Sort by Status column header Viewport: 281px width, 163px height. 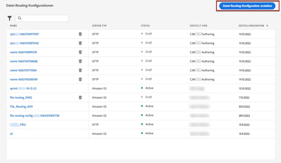[145, 26]
